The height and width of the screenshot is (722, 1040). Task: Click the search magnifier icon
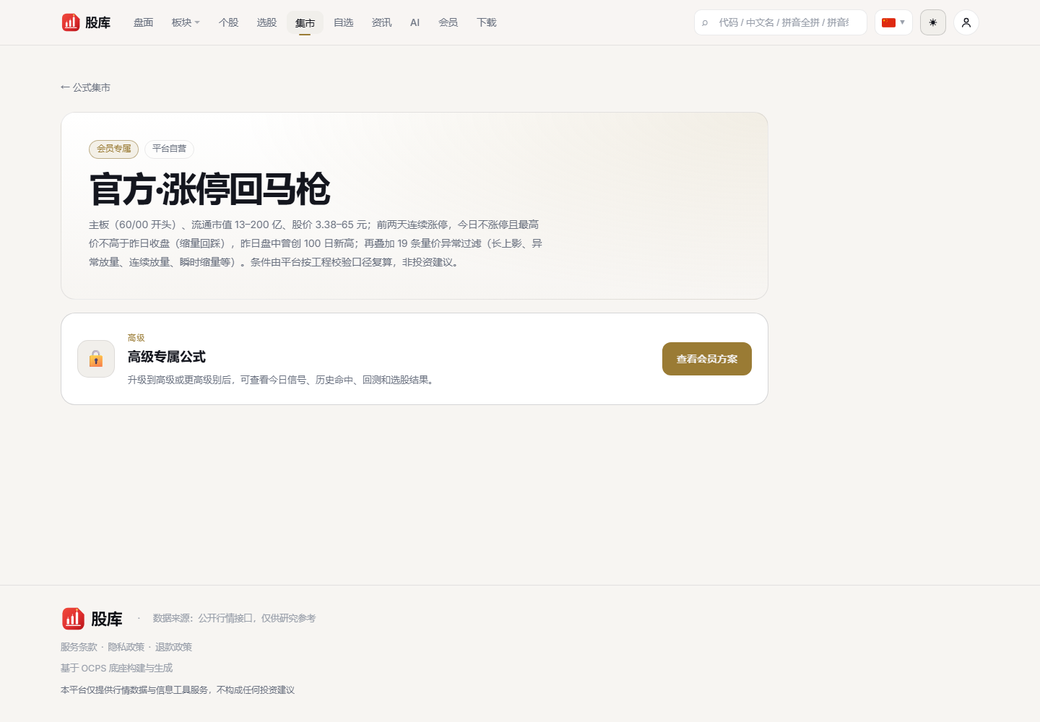tap(705, 23)
